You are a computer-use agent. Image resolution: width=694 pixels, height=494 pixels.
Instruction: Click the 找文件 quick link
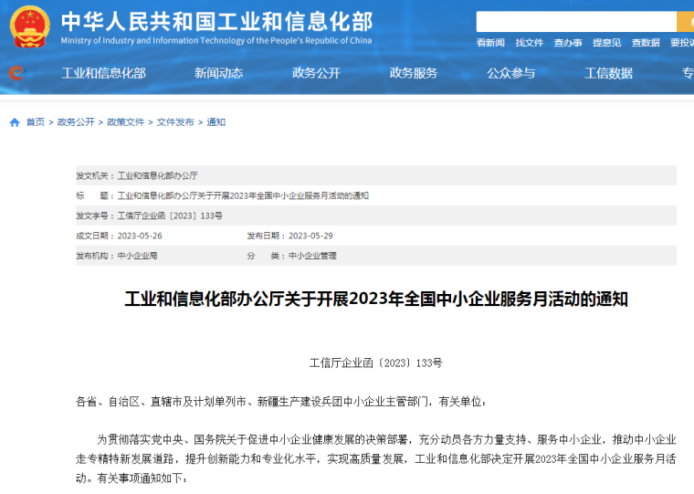[x=529, y=43]
